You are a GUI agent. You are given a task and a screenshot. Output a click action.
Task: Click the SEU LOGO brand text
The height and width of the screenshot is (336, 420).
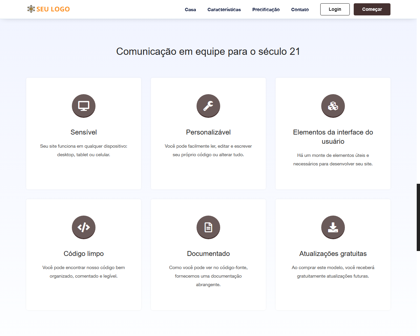(53, 9)
